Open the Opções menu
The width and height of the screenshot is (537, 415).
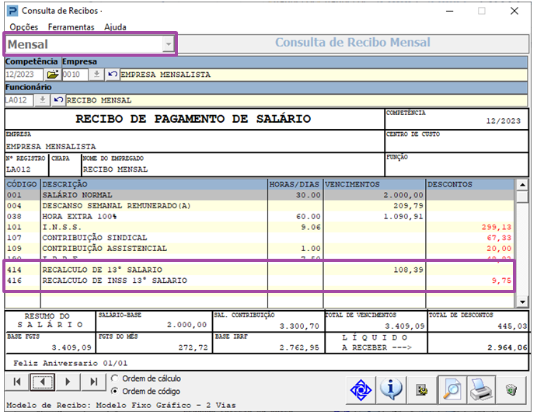[23, 27]
